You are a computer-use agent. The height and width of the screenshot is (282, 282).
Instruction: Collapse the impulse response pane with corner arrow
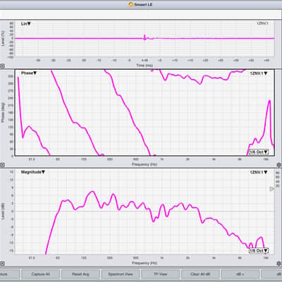click(x=2, y=66)
